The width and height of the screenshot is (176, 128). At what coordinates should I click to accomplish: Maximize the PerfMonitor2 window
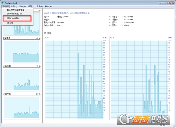click(166, 3)
